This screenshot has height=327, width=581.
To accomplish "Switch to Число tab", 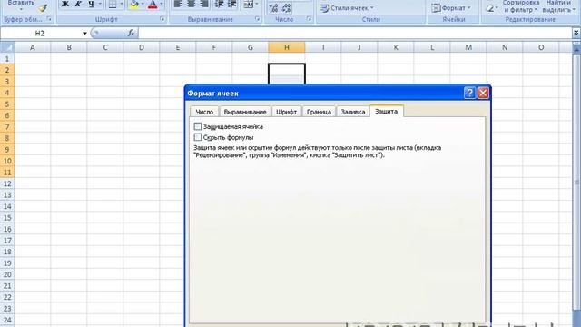I will 204,112.
